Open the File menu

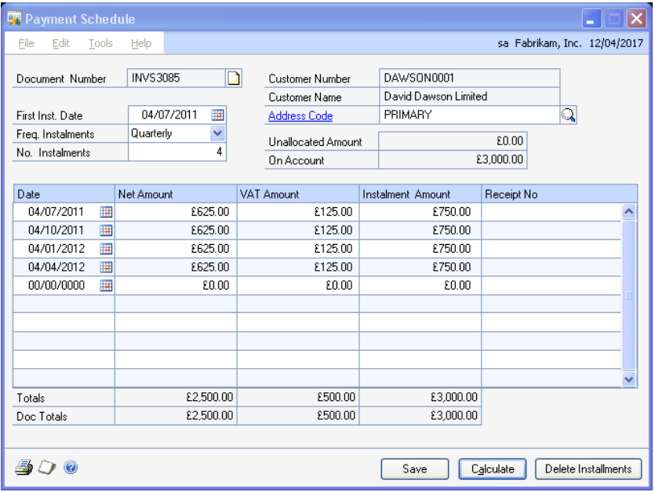point(27,43)
